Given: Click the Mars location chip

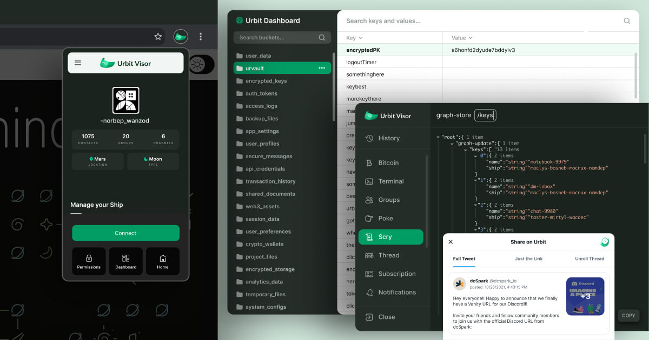Looking at the screenshot, I should coord(98,161).
